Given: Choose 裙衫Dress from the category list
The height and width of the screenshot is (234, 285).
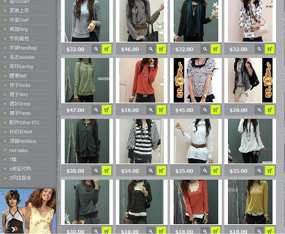Looking at the screenshot, I should click(20, 104).
